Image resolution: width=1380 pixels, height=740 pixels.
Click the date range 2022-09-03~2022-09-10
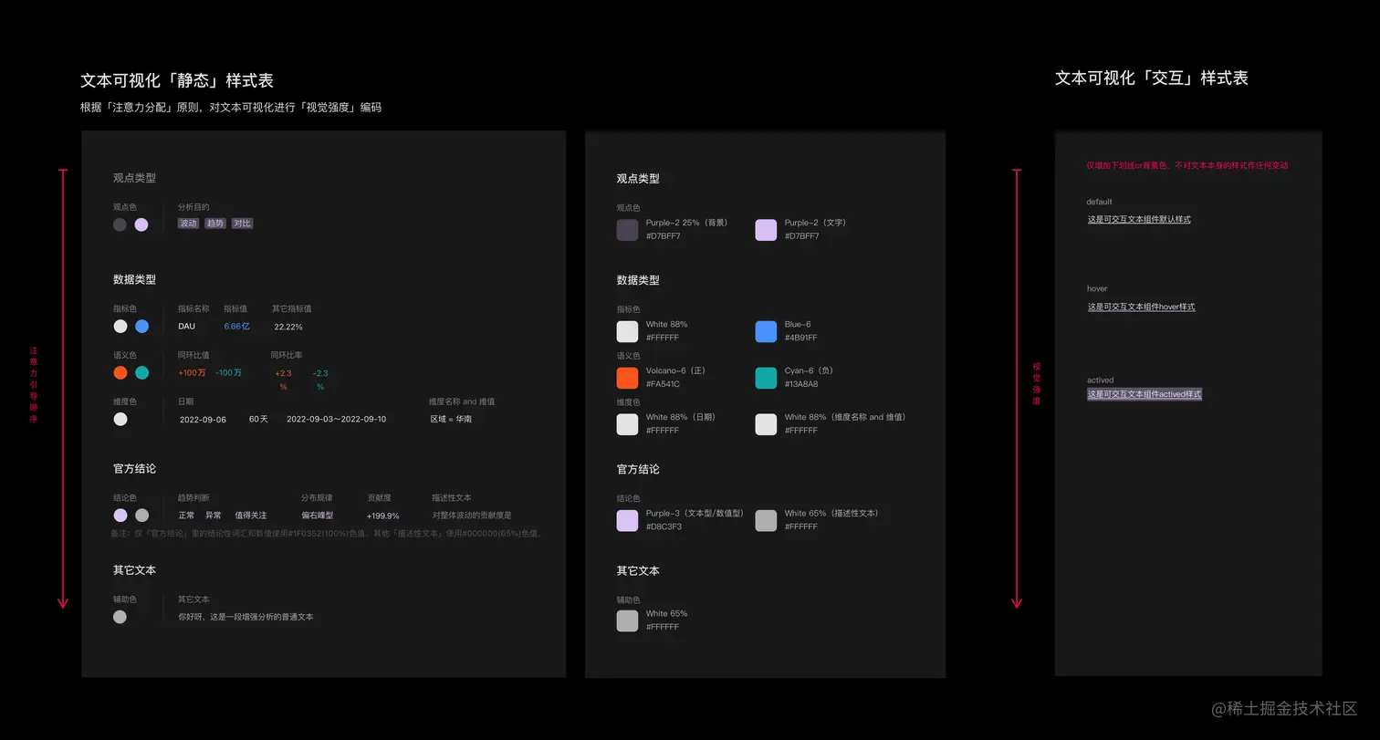tap(336, 420)
